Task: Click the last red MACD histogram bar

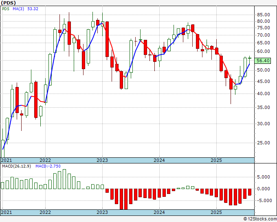Action: coord(250,192)
